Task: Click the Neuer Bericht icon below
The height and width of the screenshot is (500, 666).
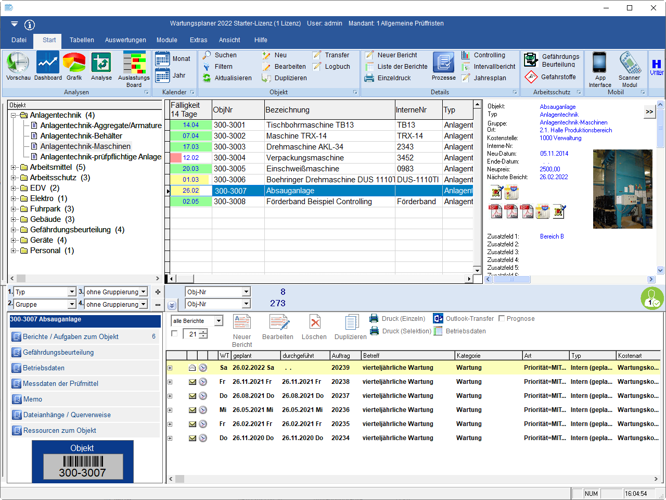Action: point(242,323)
